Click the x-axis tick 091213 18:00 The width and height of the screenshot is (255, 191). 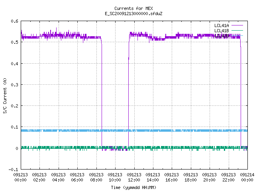tap(190, 177)
